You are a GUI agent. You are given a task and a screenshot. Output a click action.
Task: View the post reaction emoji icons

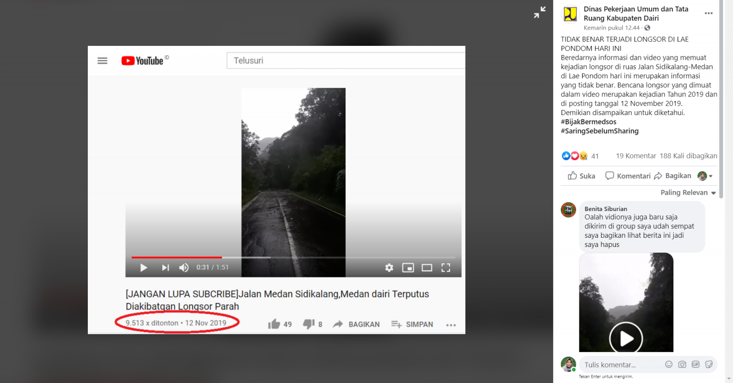pyautogui.click(x=575, y=156)
